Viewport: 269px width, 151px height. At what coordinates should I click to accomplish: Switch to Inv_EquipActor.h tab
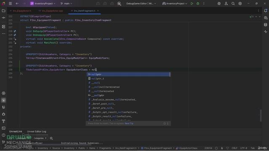21,11
